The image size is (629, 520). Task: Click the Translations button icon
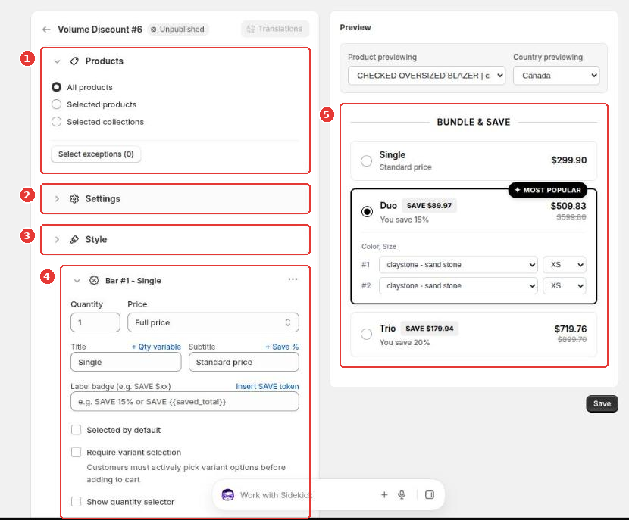[251, 29]
